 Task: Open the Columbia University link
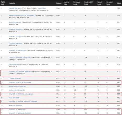[15, 43]
